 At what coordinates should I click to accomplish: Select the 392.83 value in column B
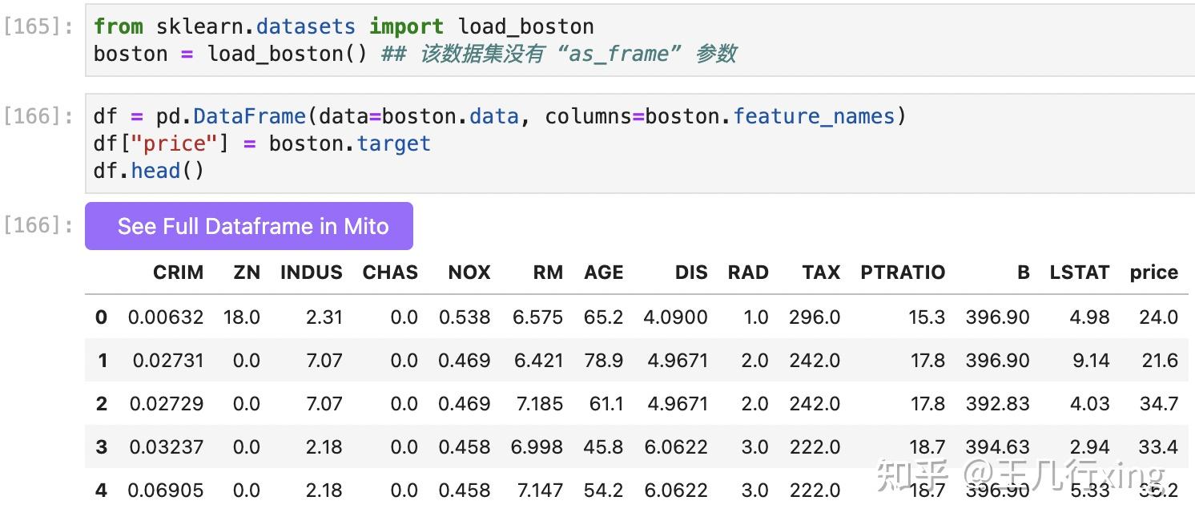tap(997, 404)
